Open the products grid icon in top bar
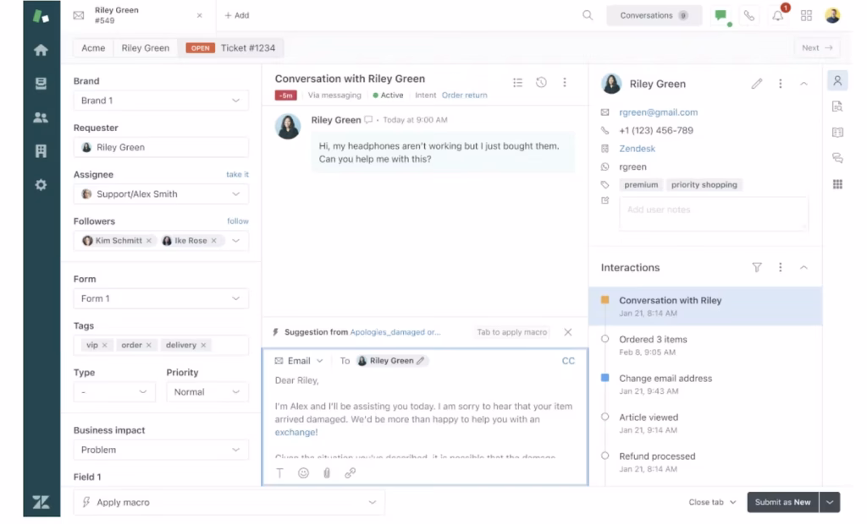Image resolution: width=867 pixels, height=524 pixels. coord(806,15)
